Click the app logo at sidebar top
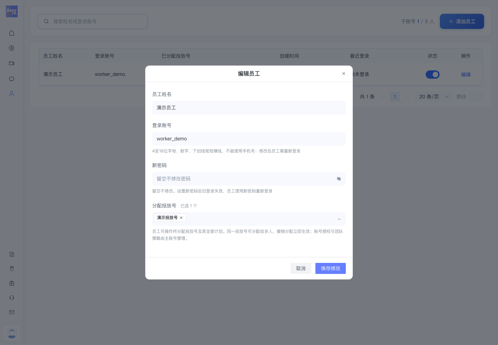This screenshot has height=345, width=498. [x=12, y=11]
